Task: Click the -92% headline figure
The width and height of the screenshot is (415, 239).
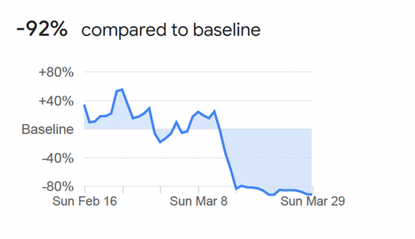Action: click(x=42, y=29)
